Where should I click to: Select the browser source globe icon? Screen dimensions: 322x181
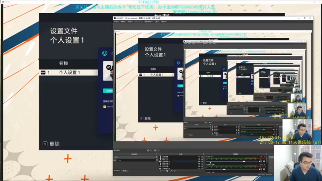(x=160, y=169)
